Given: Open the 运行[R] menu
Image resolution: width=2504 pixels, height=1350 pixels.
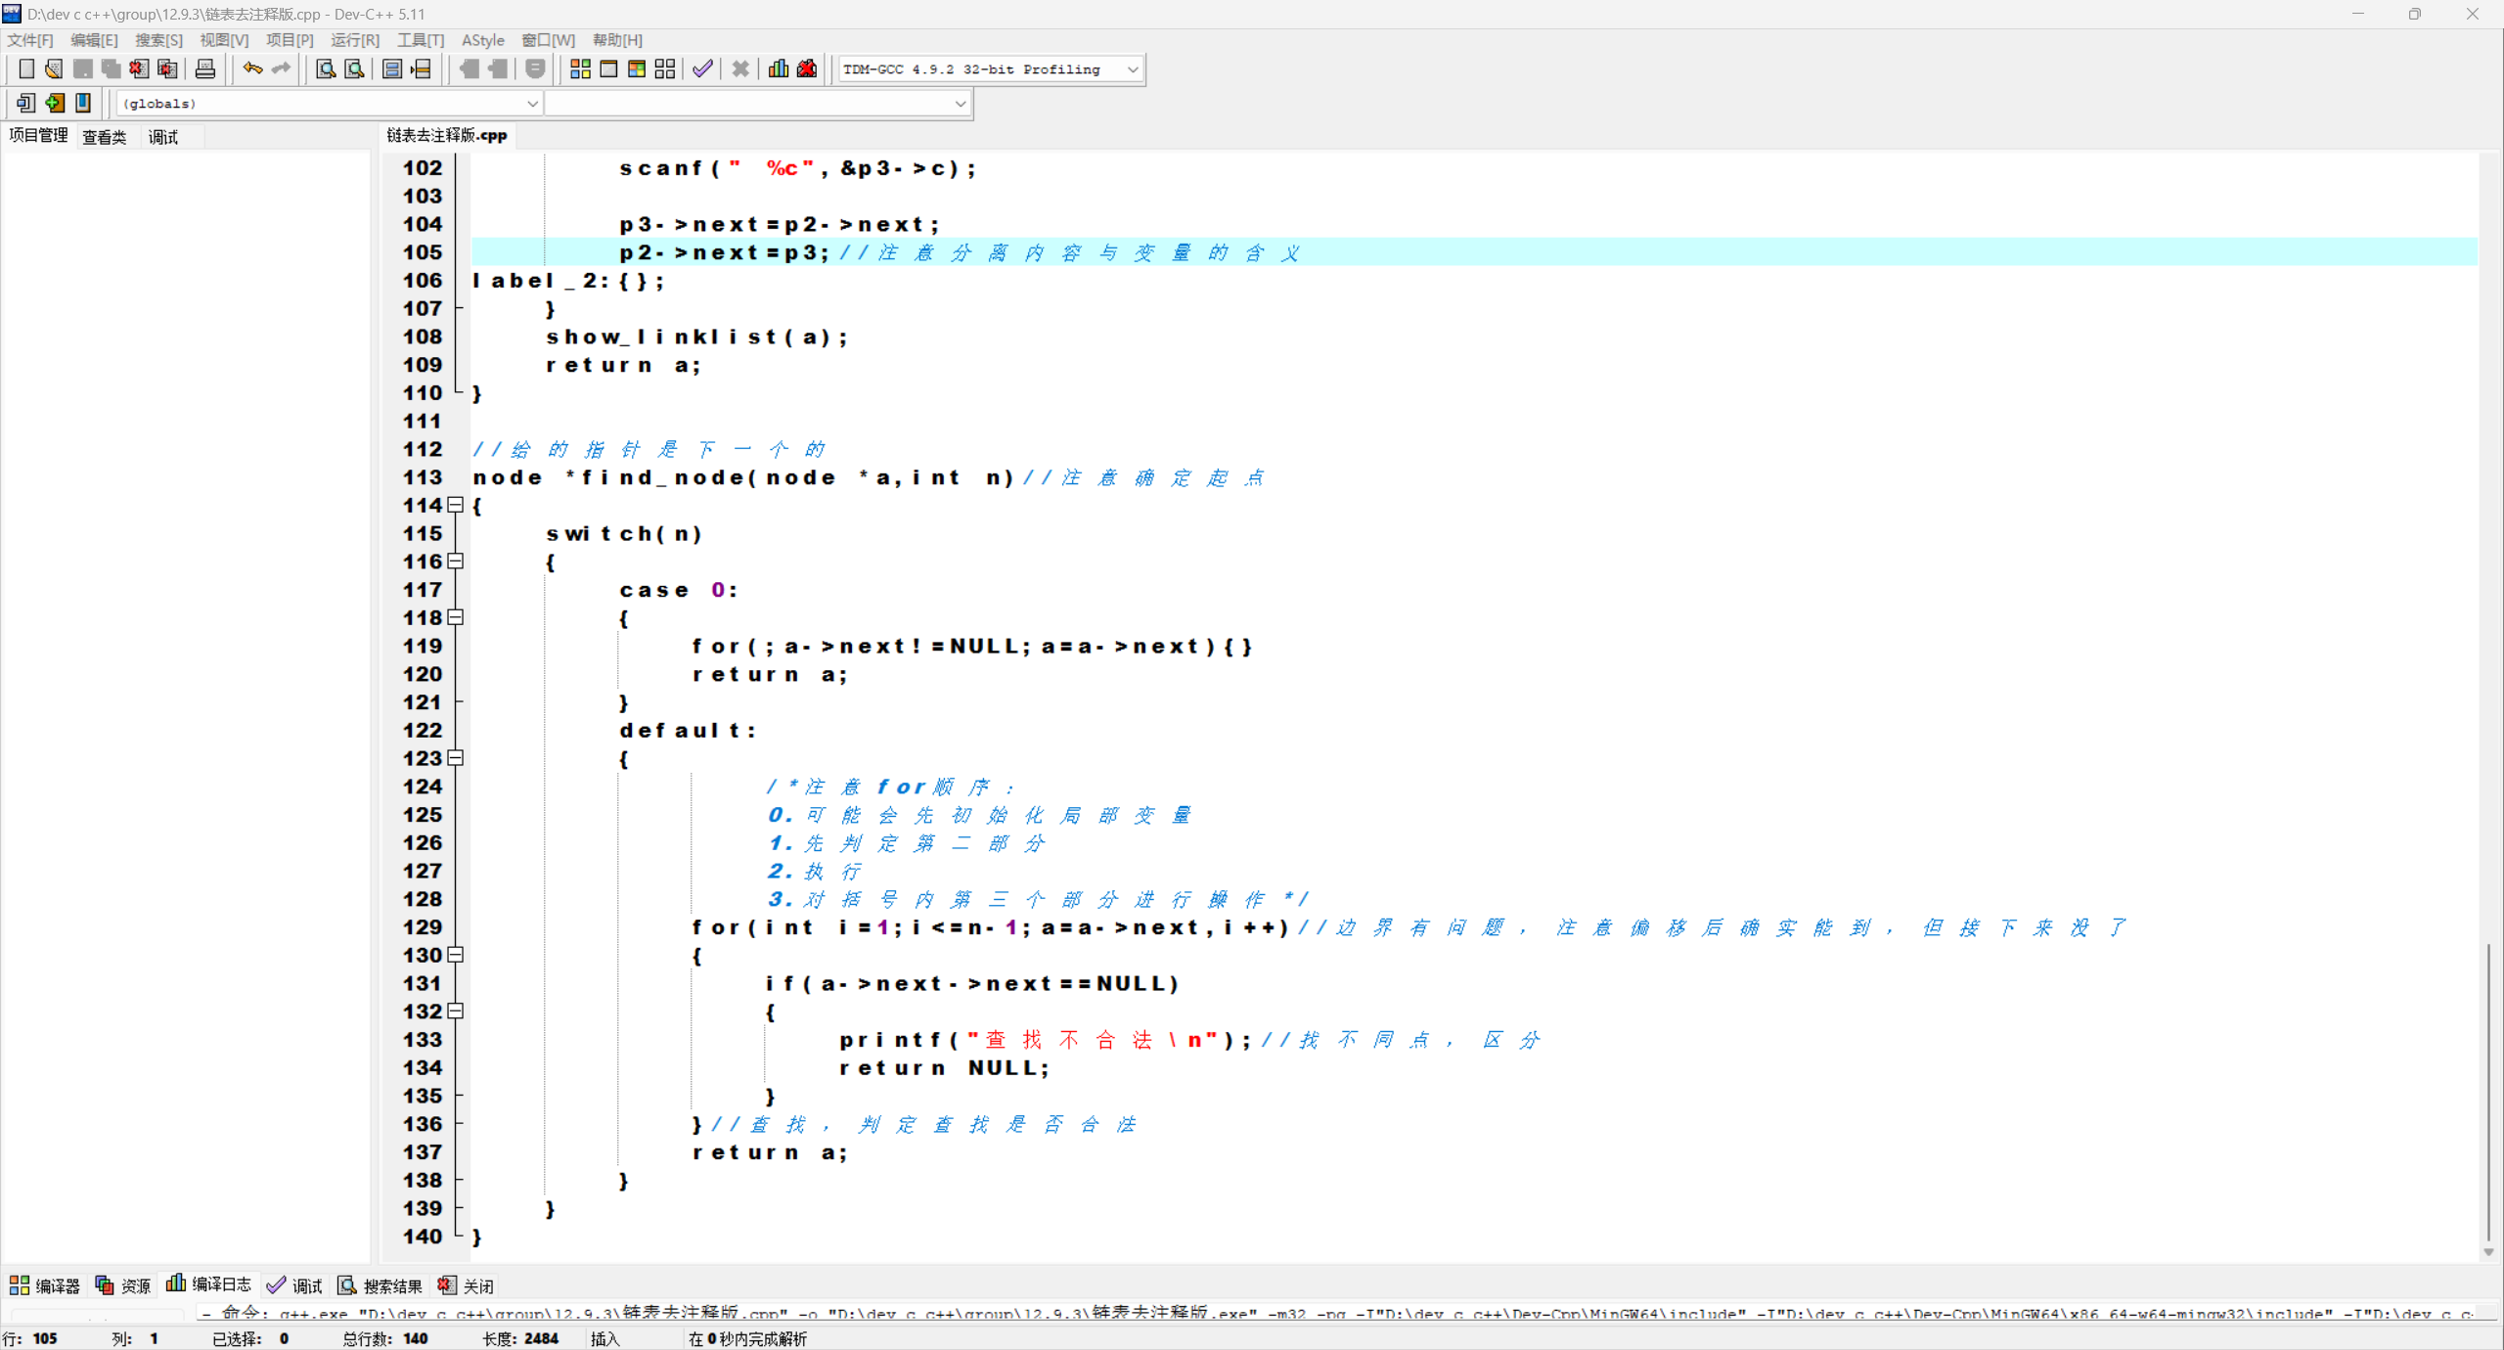Looking at the screenshot, I should point(354,40).
